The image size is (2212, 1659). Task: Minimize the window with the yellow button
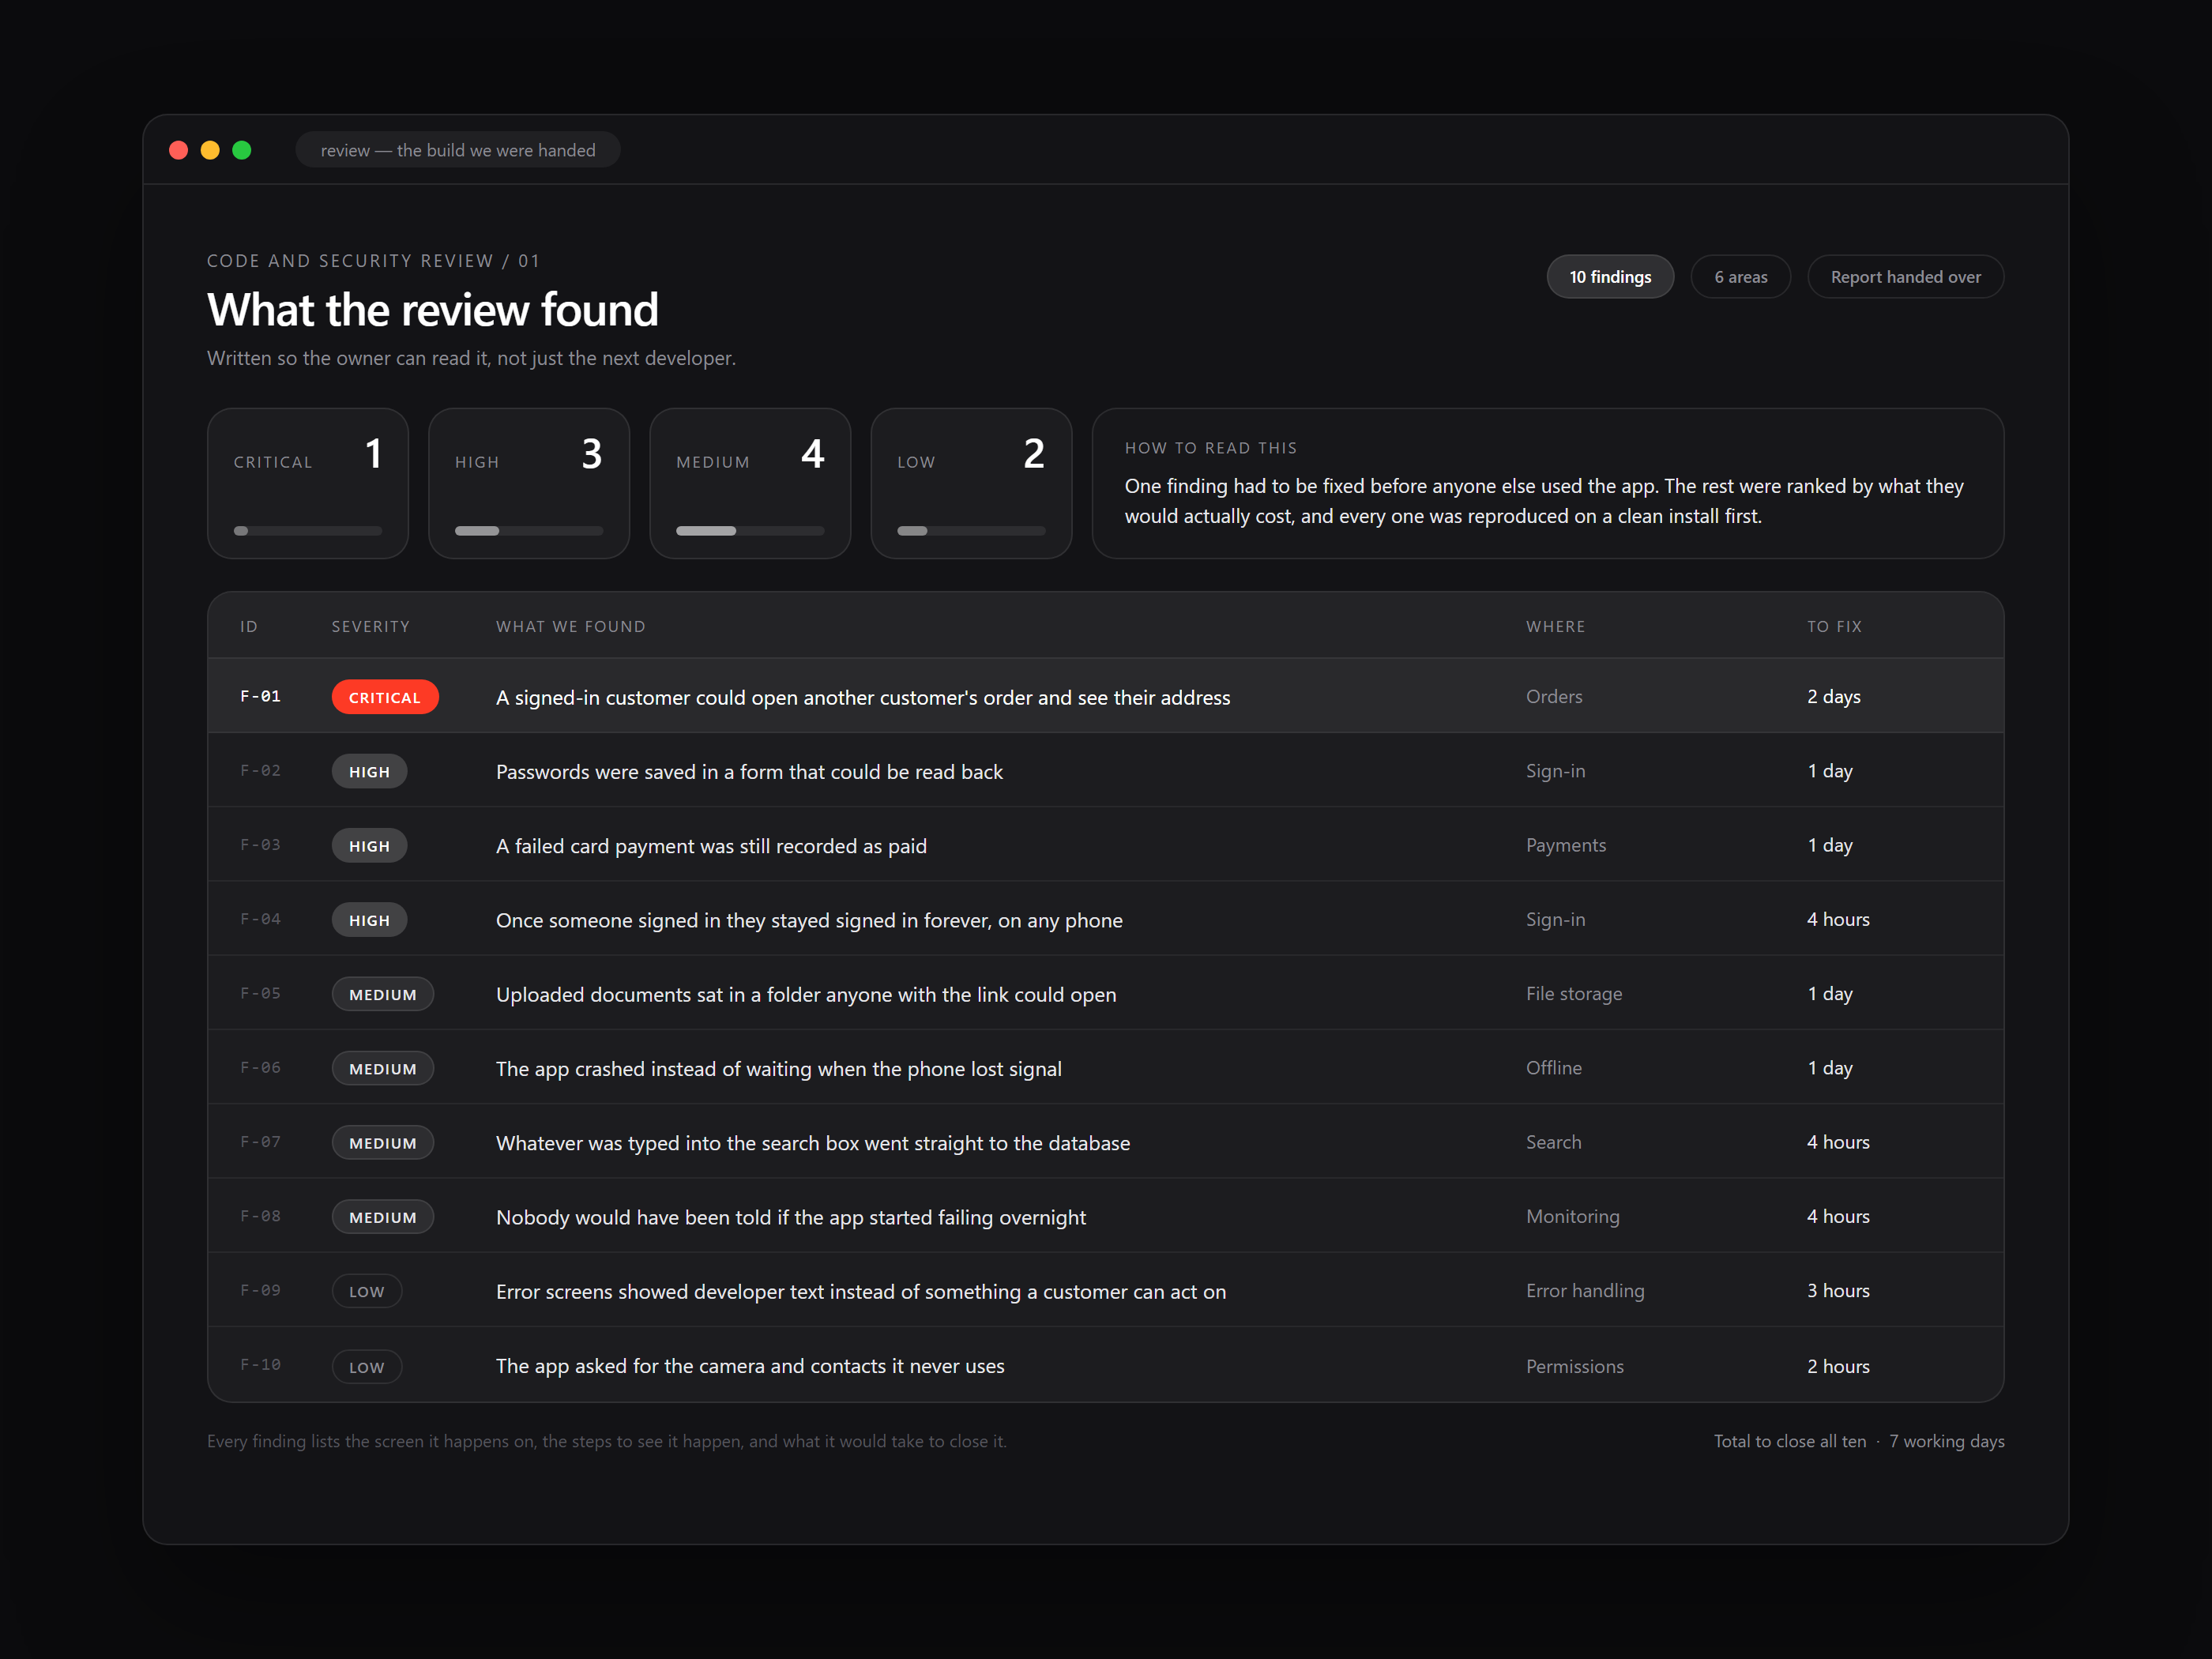tap(210, 150)
